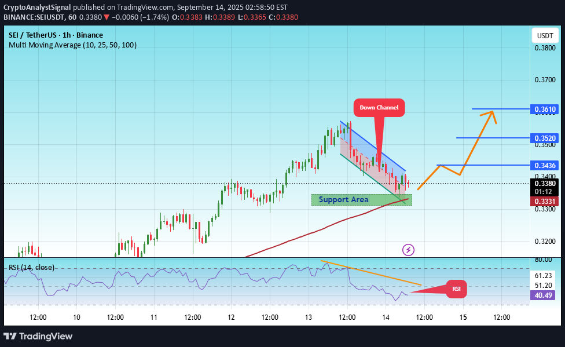Click the green Support Area box

(x=361, y=199)
